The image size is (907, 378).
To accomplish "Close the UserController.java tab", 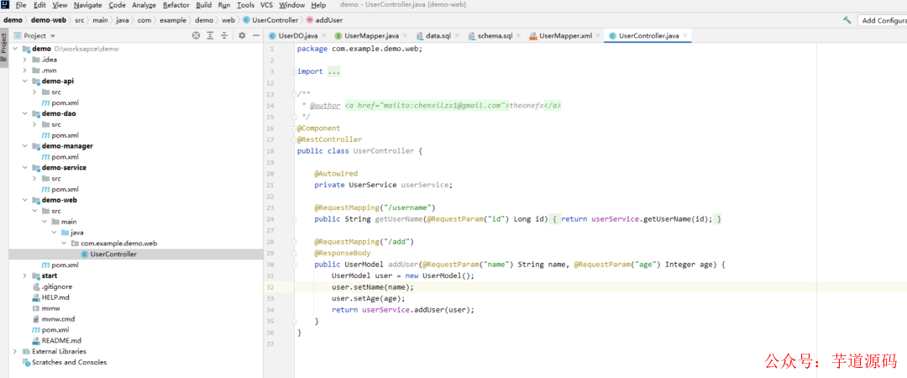I will pyautogui.click(x=685, y=36).
